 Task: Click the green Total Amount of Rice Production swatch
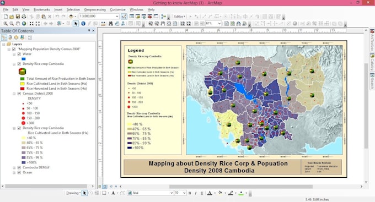22,79
